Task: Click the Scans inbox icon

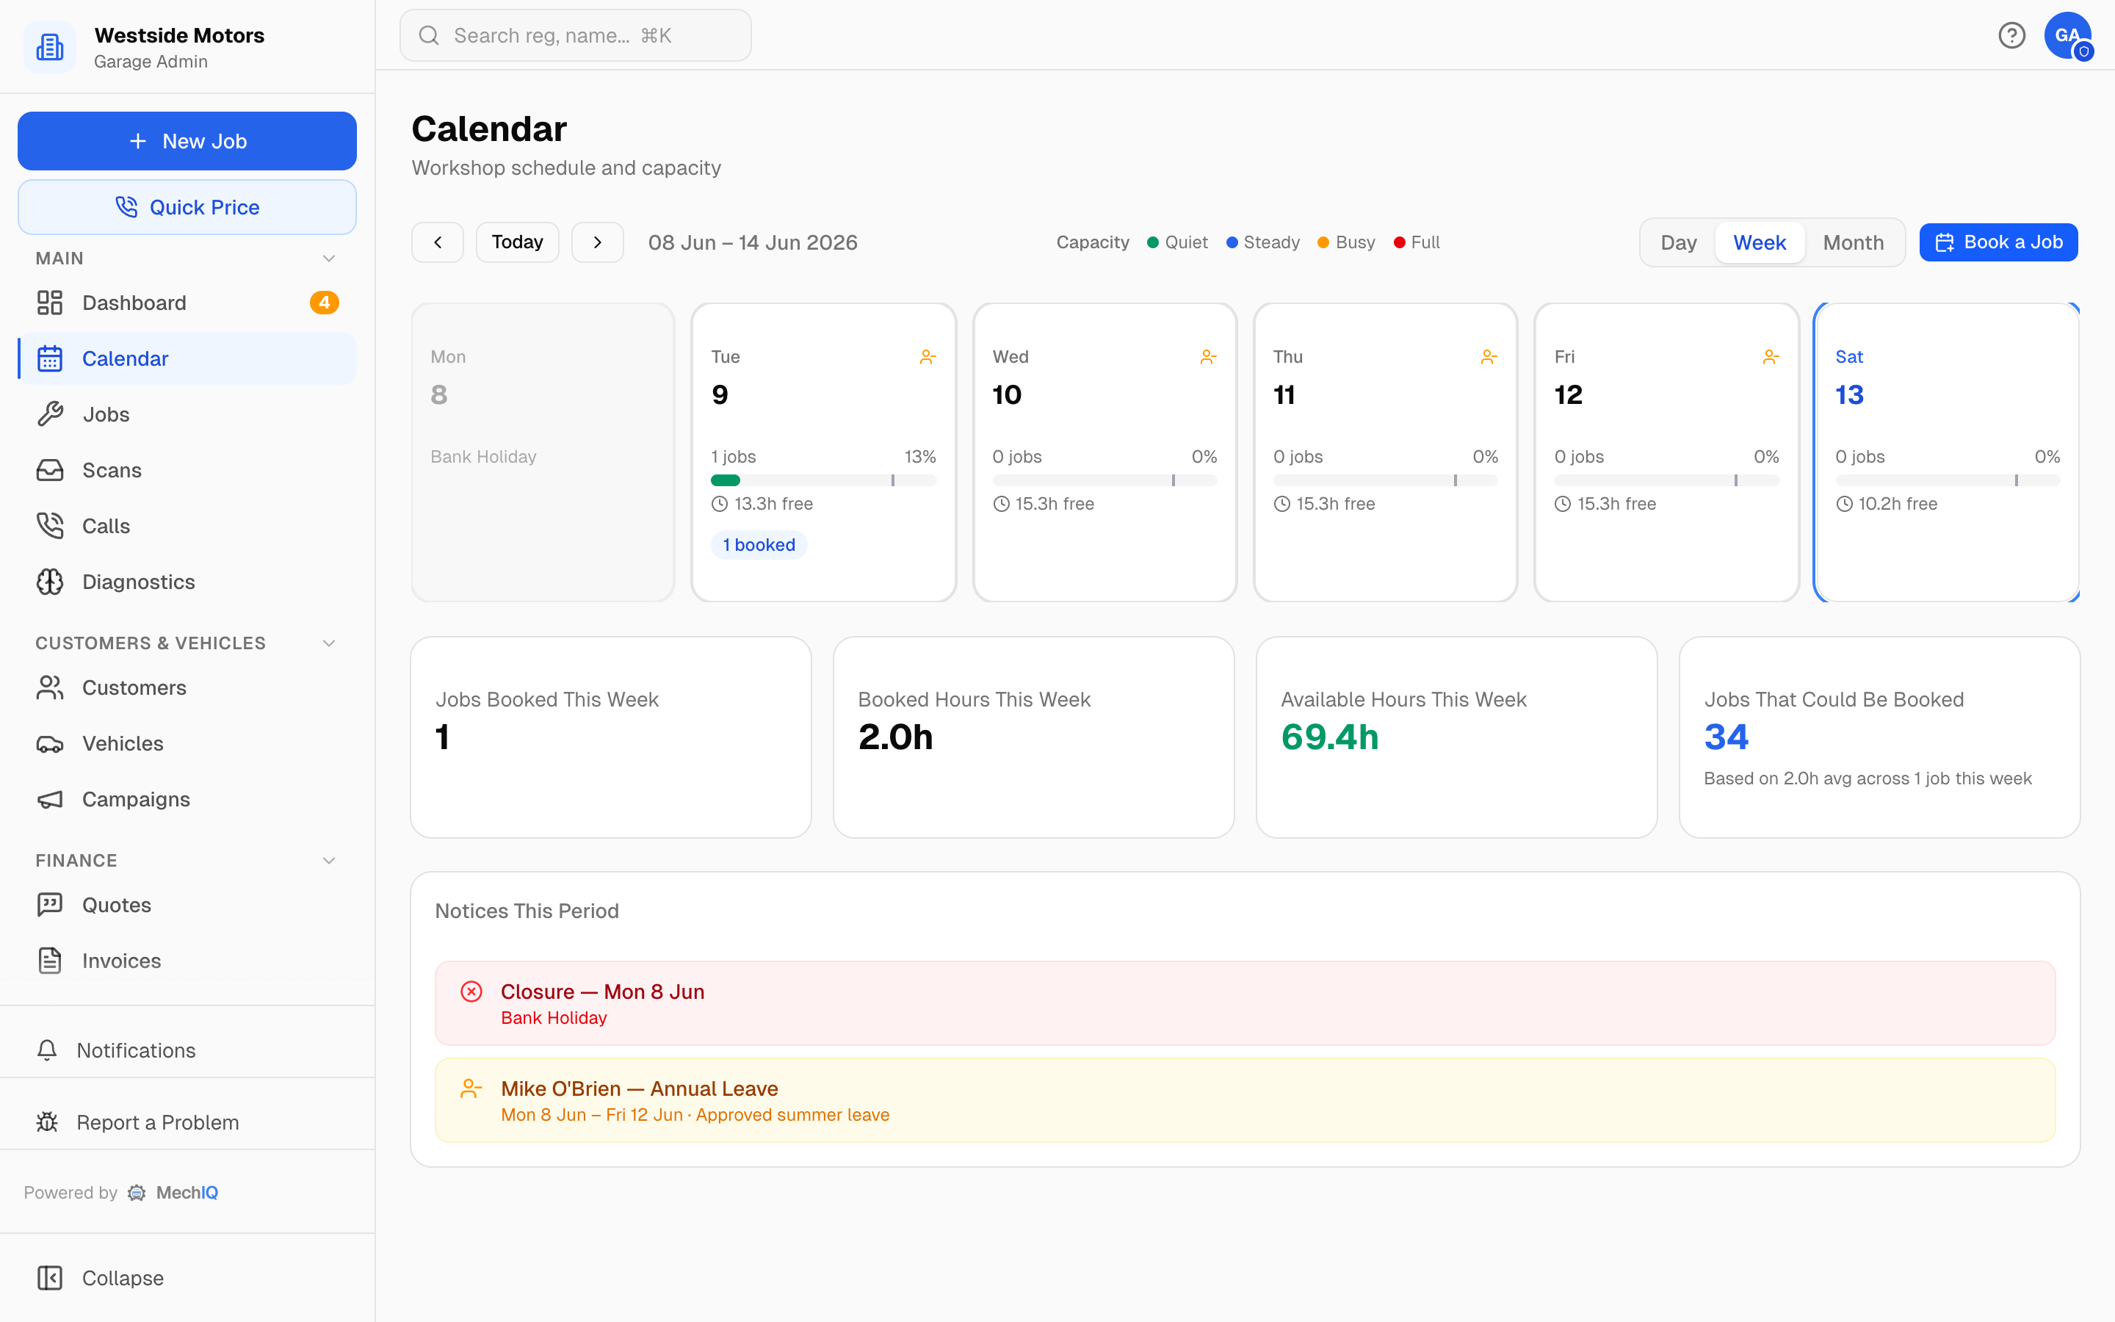Action: tap(50, 470)
